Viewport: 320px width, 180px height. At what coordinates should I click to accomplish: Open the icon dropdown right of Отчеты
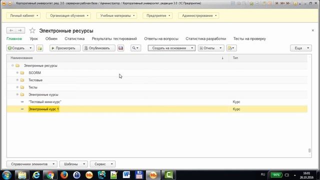231,48
